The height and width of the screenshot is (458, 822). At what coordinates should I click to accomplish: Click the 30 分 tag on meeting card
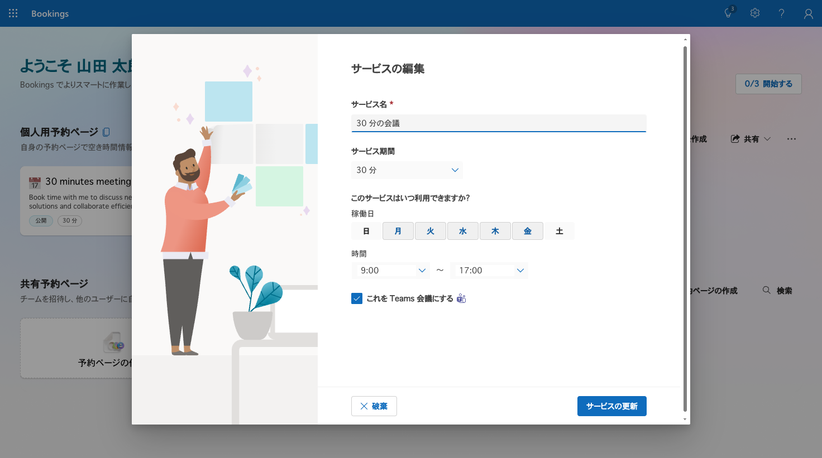coord(70,220)
